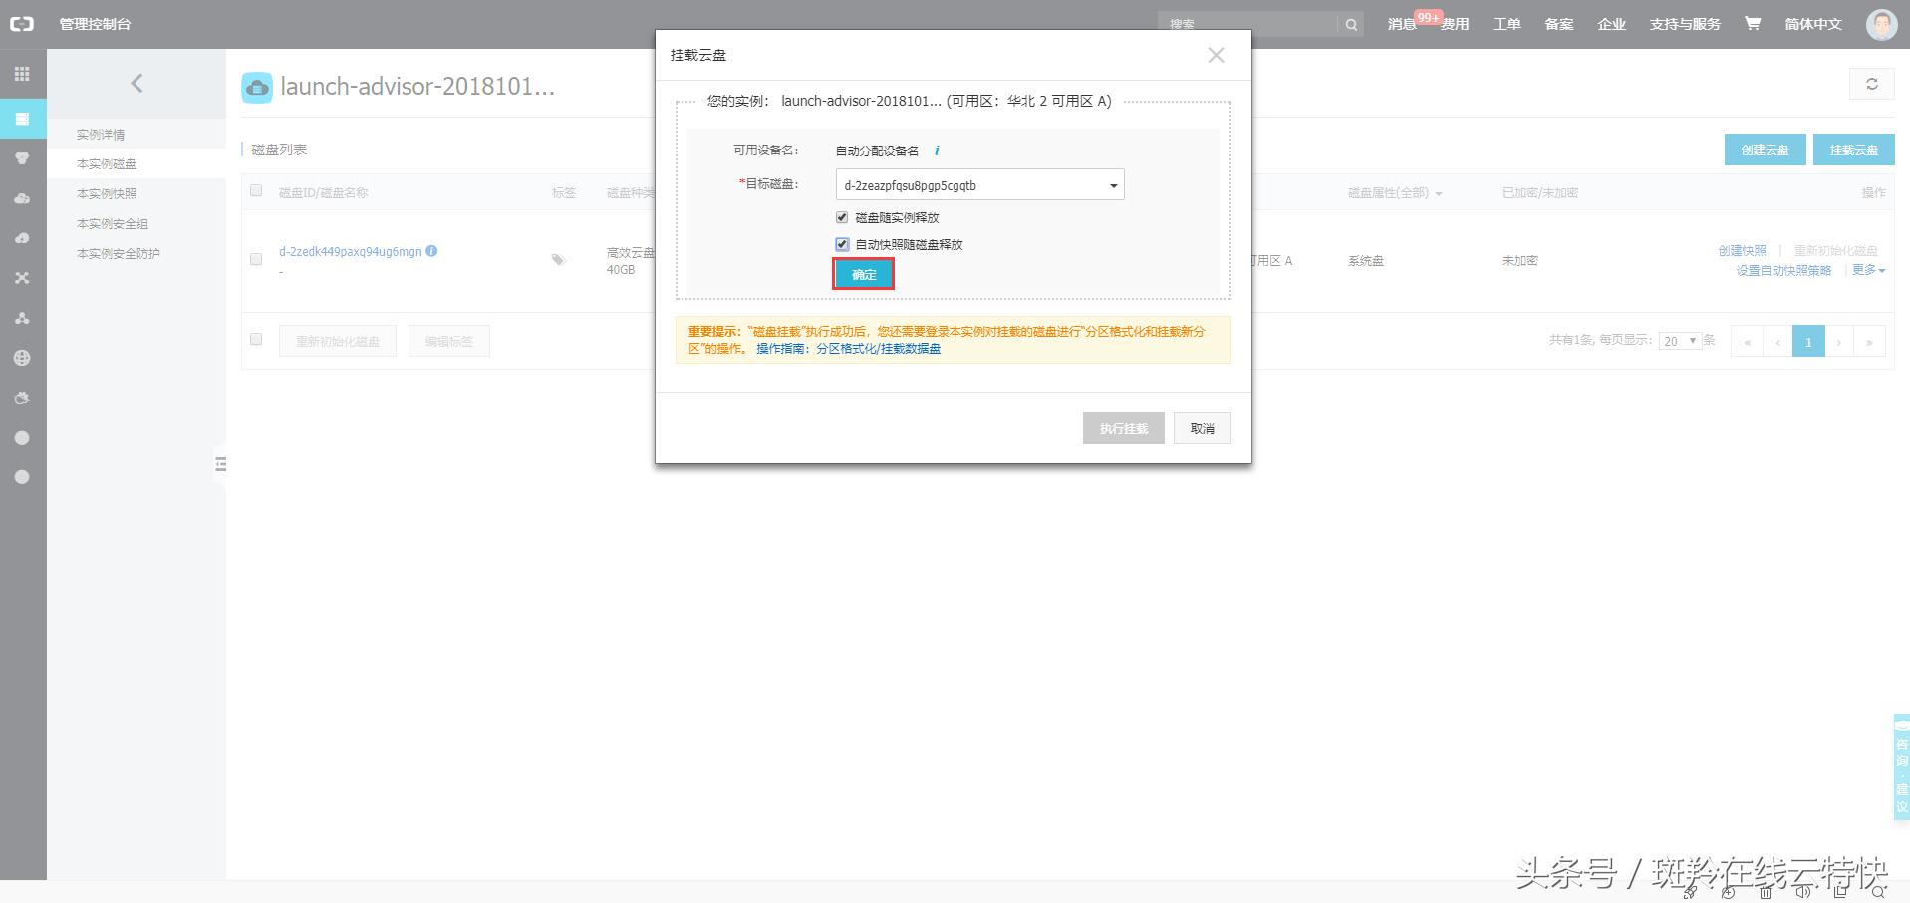The image size is (1910, 903).
Task: Select the checkbox for the disk row
Action: (x=256, y=259)
